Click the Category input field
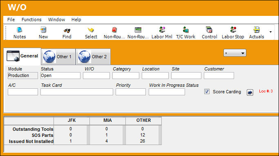Image resolution: width=279 pixels, height=156 pixels. [126, 76]
